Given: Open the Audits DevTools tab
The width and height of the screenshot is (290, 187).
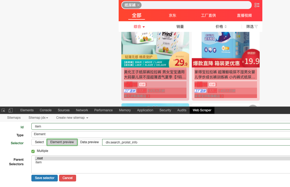Looking at the screenshot, I should [182, 110].
